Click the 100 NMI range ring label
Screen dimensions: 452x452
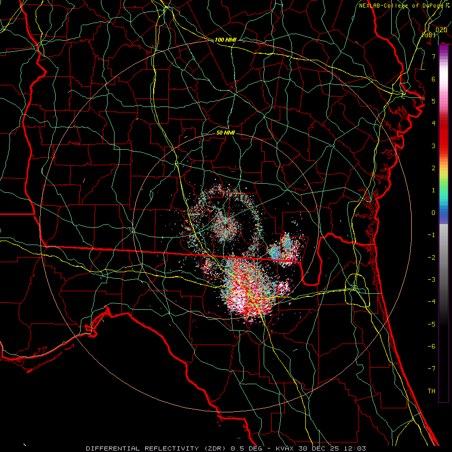pos(225,40)
